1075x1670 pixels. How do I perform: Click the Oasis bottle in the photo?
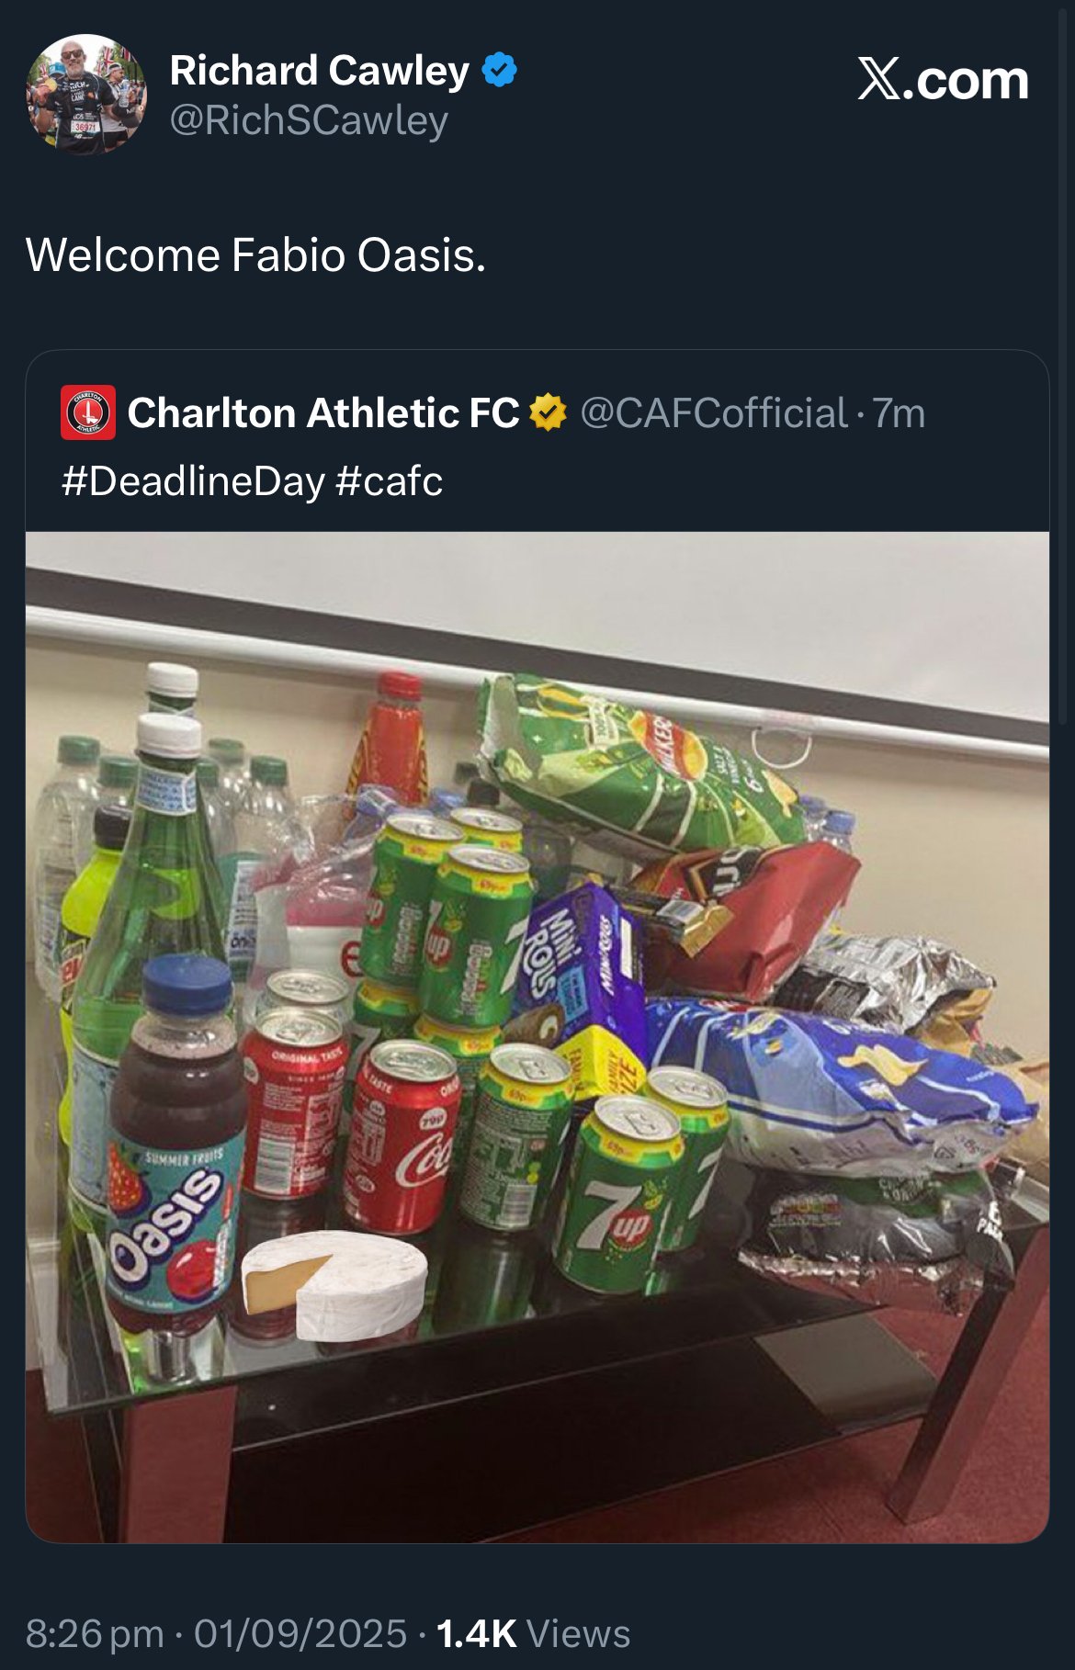click(175, 1148)
